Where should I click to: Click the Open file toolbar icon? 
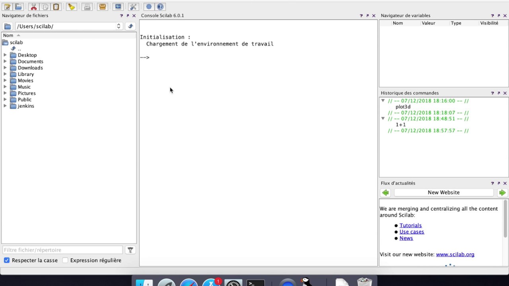(x=18, y=7)
